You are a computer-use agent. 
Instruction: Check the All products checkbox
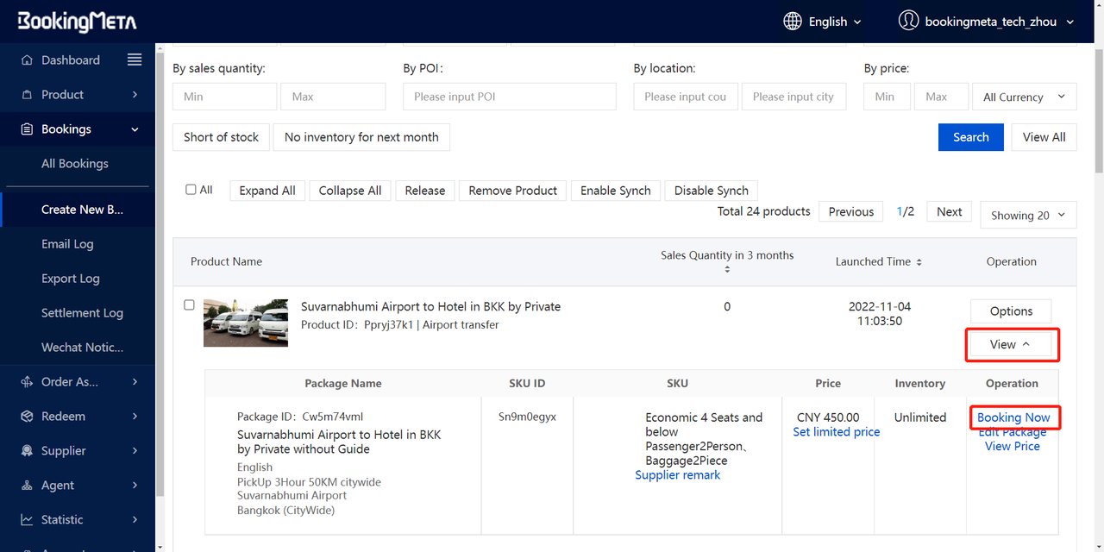(x=191, y=190)
